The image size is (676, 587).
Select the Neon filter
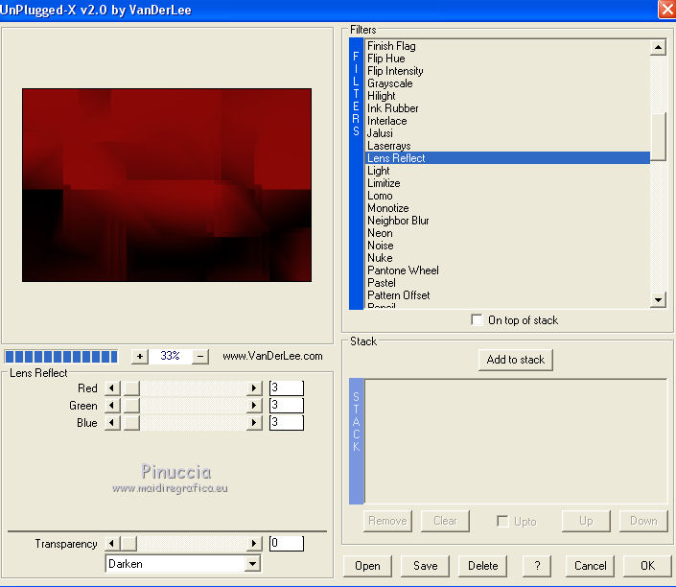(507, 233)
